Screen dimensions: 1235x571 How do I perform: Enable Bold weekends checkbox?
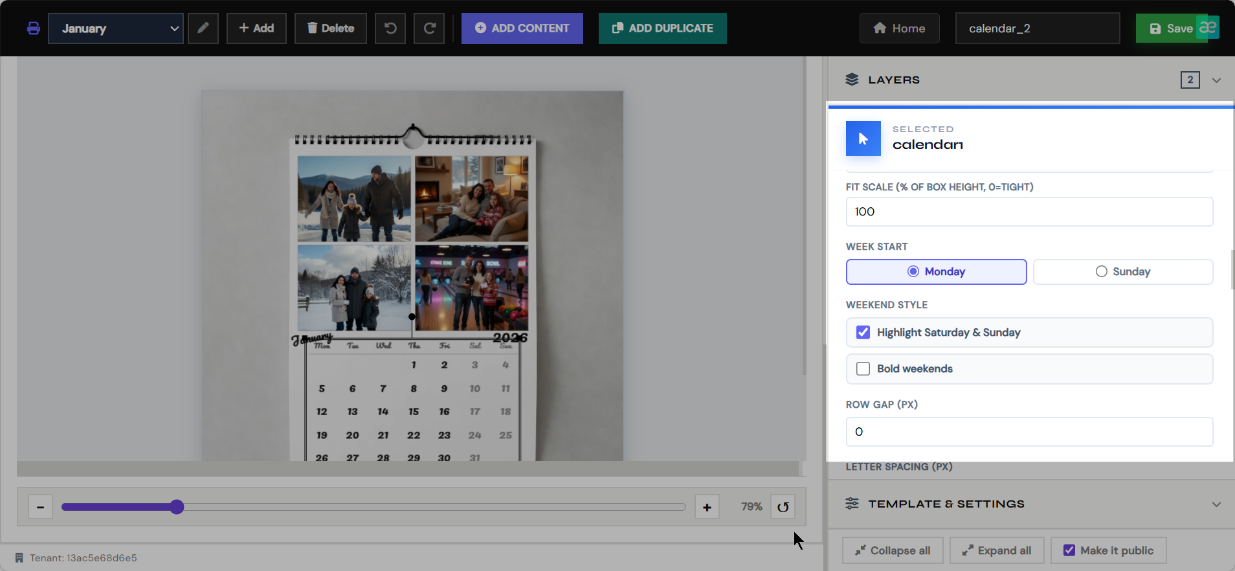[x=863, y=369]
